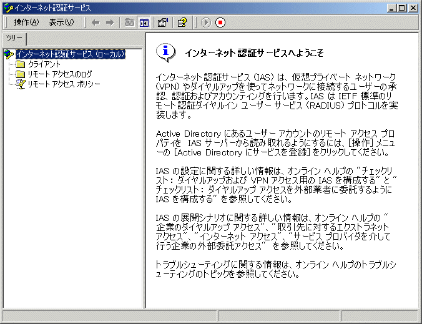Click the paragraph starting with Active Directory にある
This screenshot has height=324, width=422.
coord(275,143)
